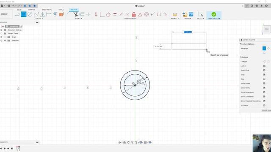Expand the Origin tree node
The height and width of the screenshot is (152, 271).
tap(1, 37)
